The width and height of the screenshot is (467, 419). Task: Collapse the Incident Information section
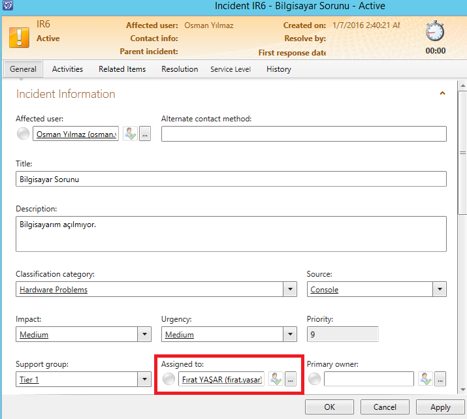click(x=442, y=94)
